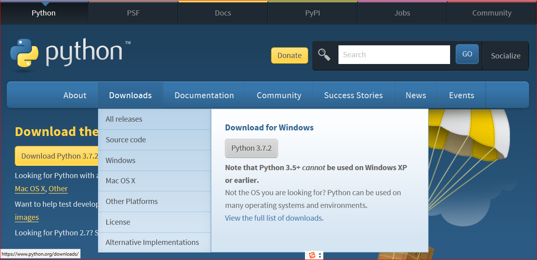Open Community in the main navigation bar
Viewport: 537px width, 260px height.
279,95
